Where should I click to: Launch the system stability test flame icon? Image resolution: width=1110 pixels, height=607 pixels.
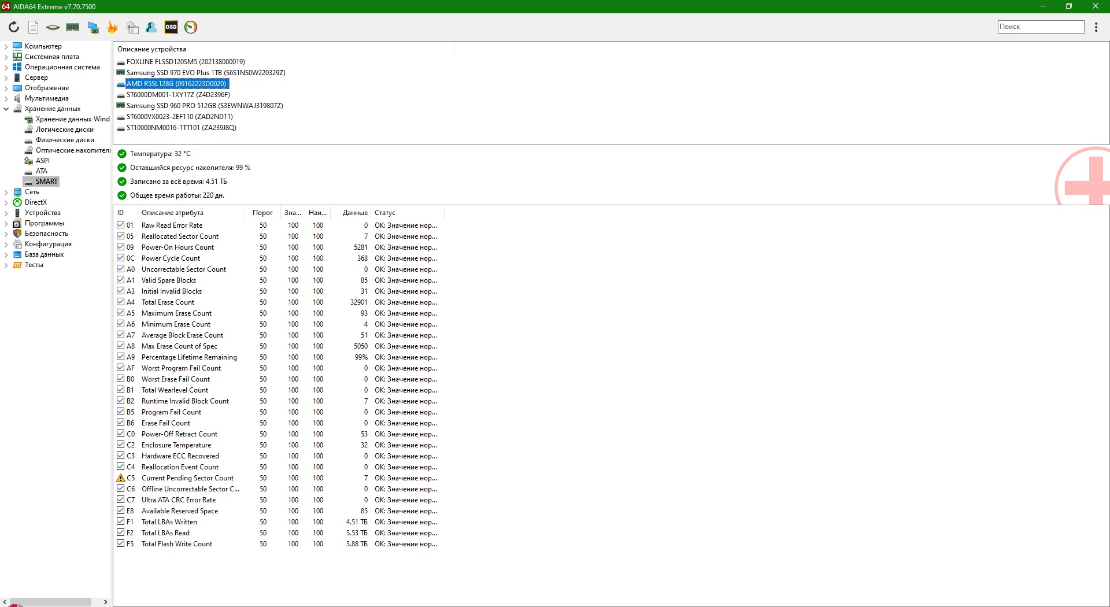113,27
